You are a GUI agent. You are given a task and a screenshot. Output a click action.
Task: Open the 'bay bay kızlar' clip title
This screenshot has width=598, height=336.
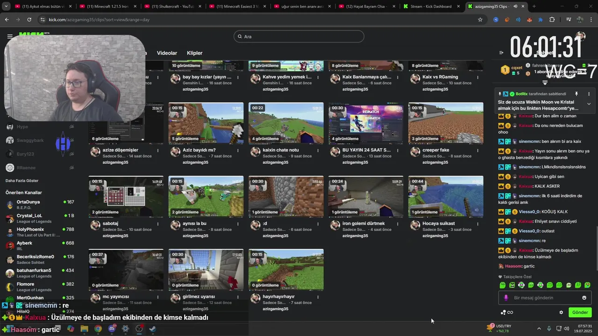tap(207, 77)
